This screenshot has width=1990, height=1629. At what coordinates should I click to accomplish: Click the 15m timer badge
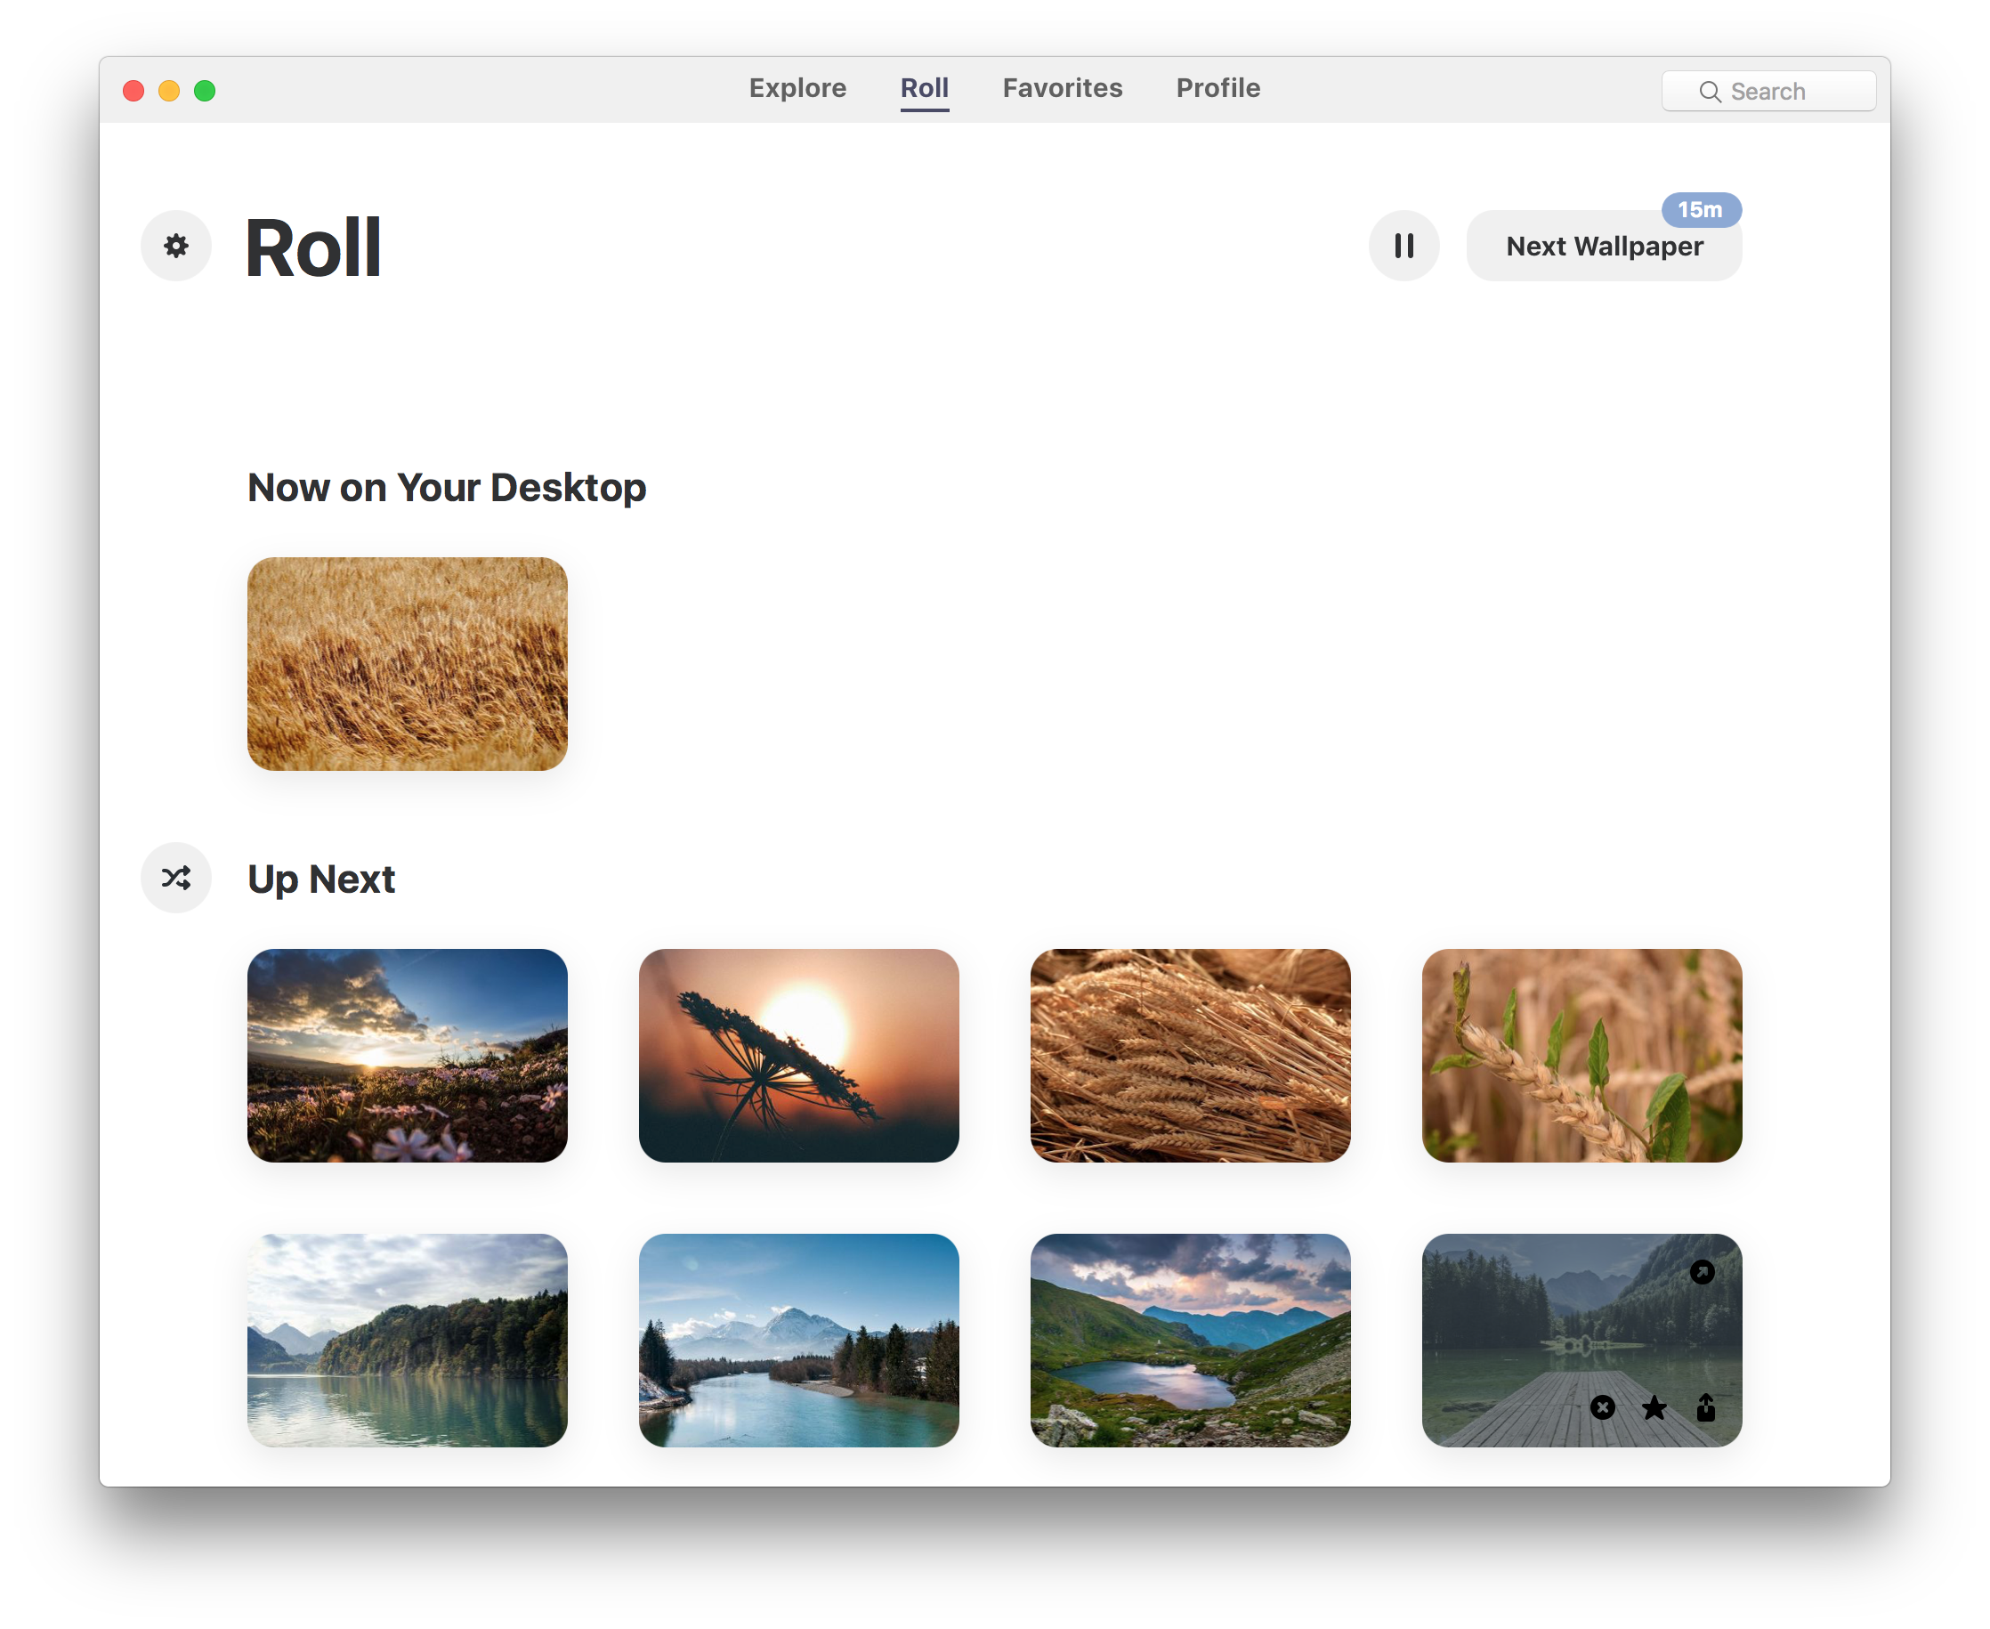pyautogui.click(x=1700, y=209)
